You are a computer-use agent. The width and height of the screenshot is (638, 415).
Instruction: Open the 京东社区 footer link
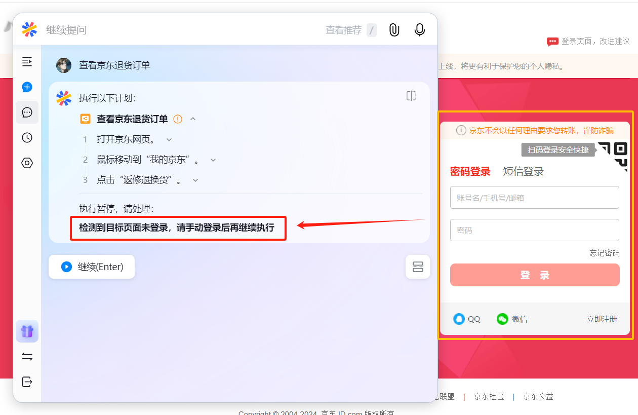pyautogui.click(x=489, y=396)
